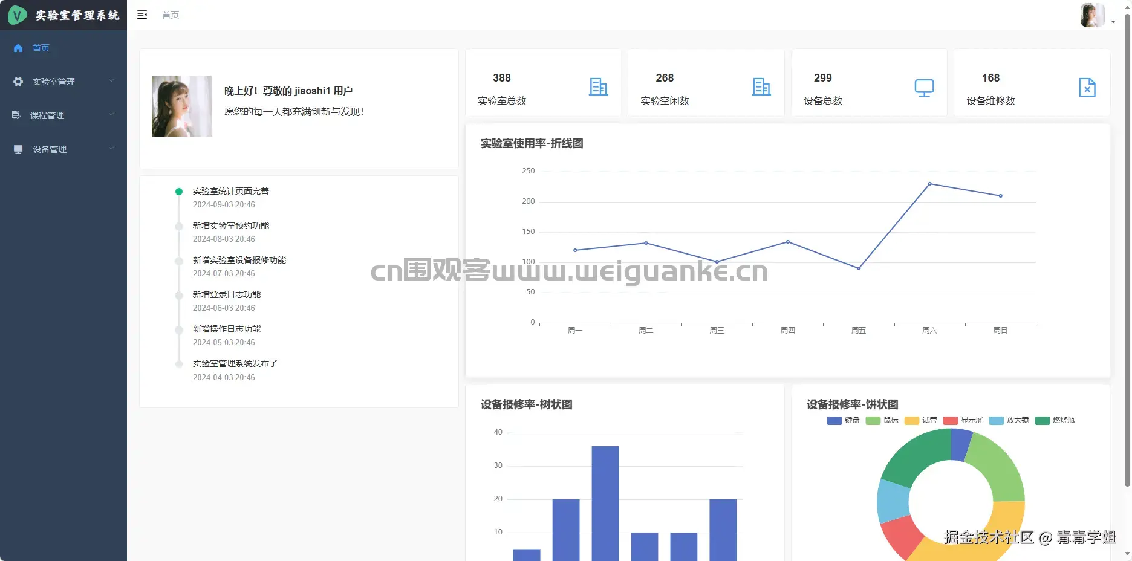Image resolution: width=1132 pixels, height=561 pixels.
Task: Click the building icon on 实验室总数 card
Action: click(598, 87)
